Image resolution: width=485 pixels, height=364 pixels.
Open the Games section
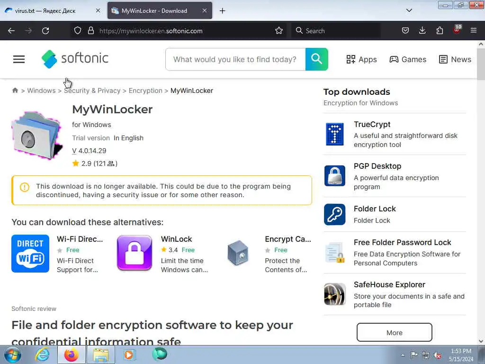408,59
